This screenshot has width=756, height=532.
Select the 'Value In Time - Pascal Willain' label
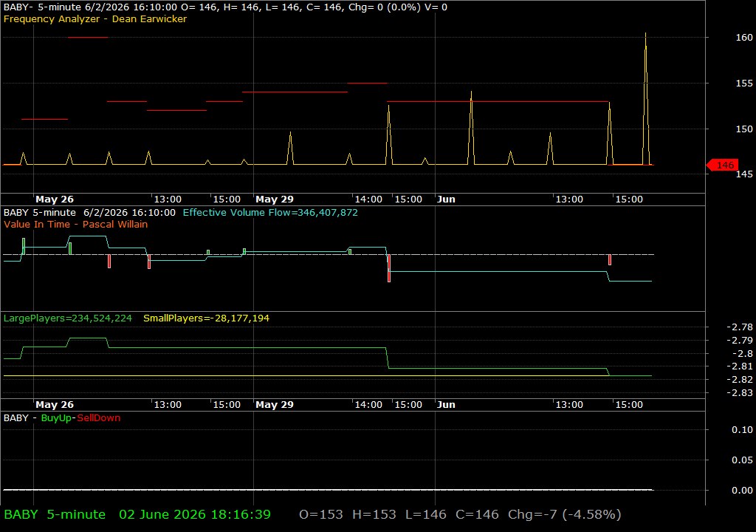coord(76,224)
